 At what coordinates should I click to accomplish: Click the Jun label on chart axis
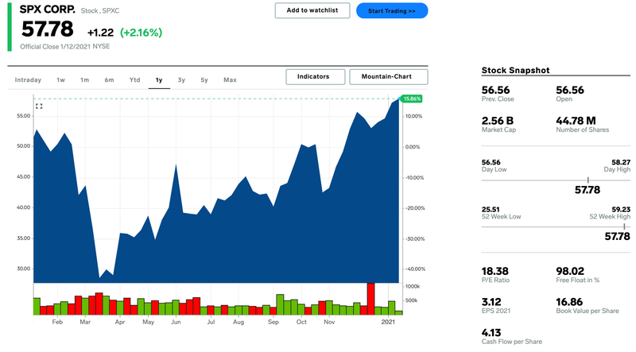[x=176, y=322]
